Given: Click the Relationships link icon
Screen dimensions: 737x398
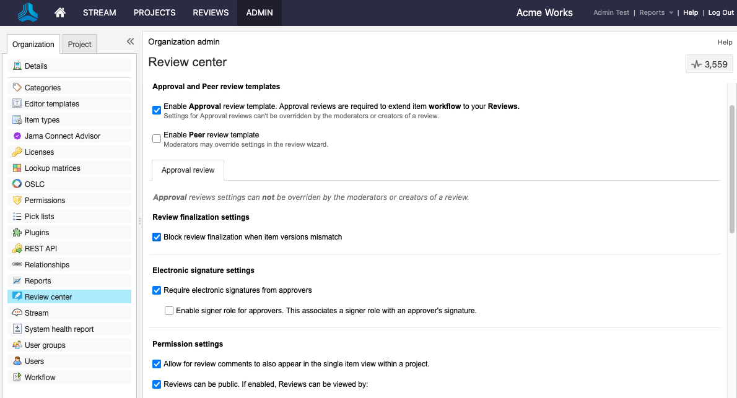Looking at the screenshot, I should 17,264.
